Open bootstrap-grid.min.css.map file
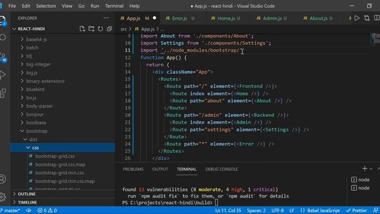This screenshot has height=214, width=380. pyautogui.click(x=65, y=181)
